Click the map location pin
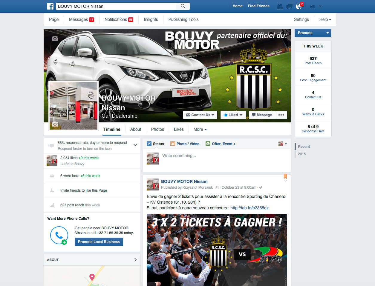This screenshot has height=286, width=375. click(92, 277)
